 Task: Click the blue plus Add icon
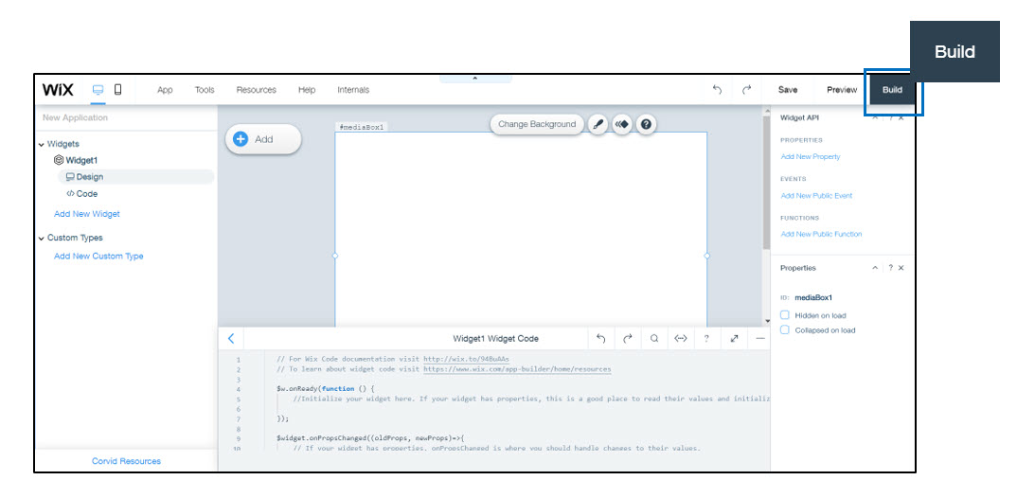(241, 139)
